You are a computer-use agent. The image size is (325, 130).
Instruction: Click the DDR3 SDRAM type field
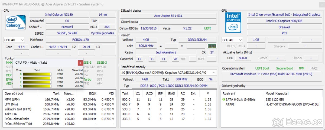pyautogui.click(x=197, y=40)
